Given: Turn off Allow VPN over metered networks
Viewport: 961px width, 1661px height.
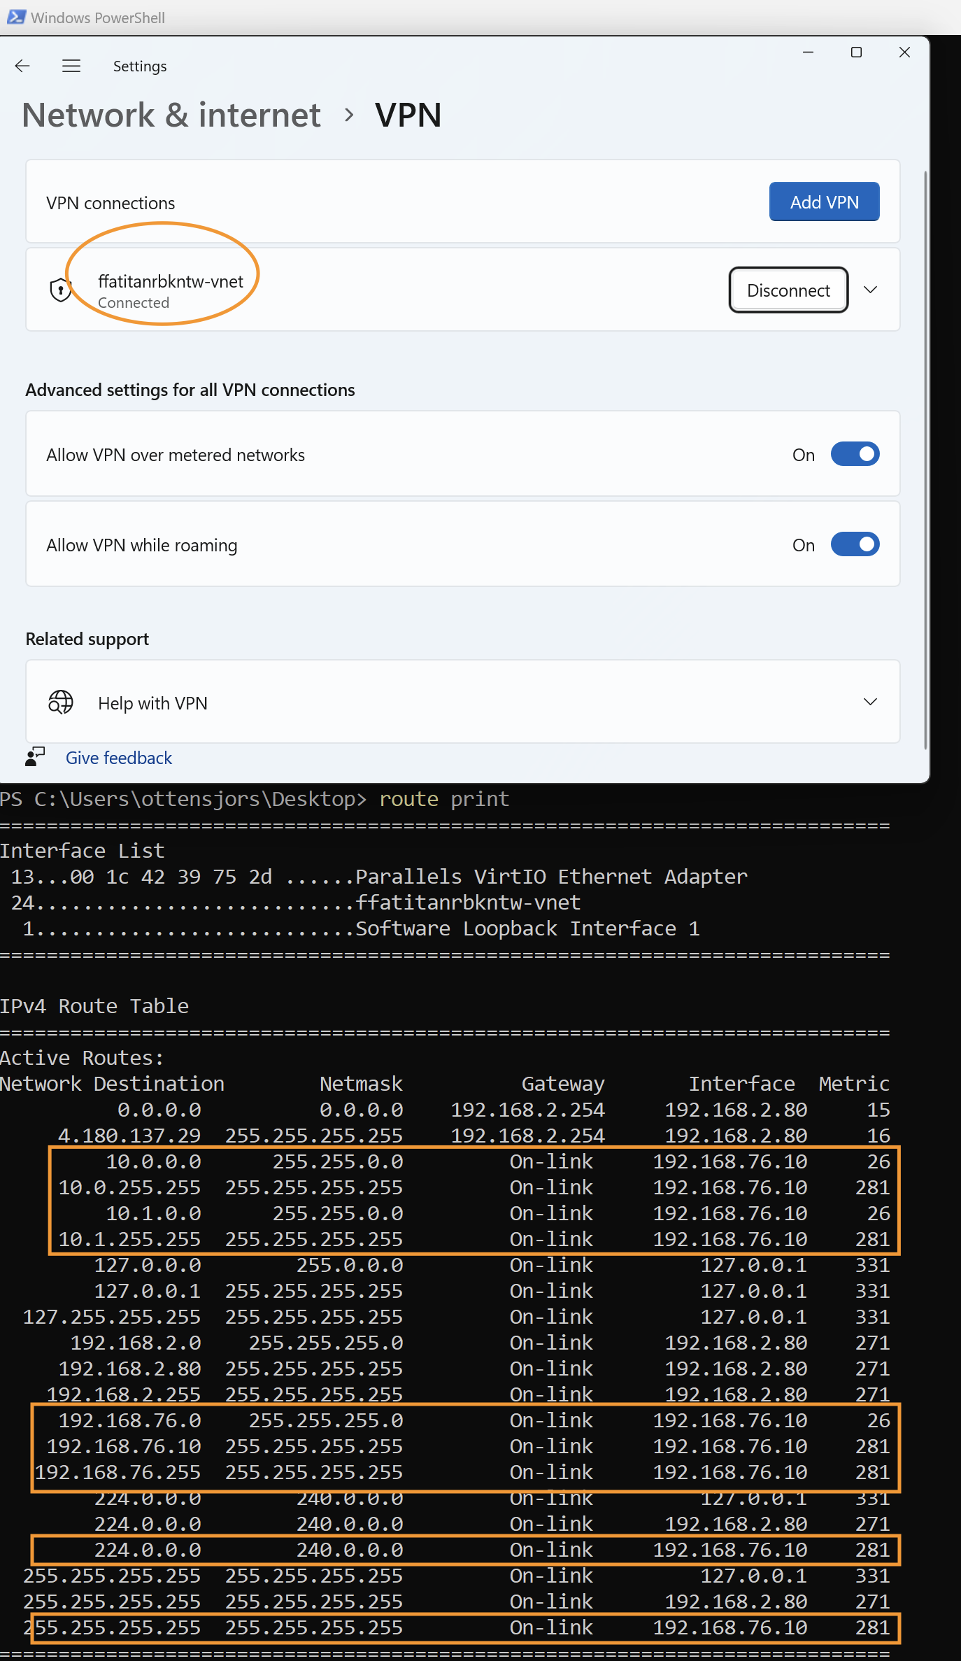Looking at the screenshot, I should point(855,454).
